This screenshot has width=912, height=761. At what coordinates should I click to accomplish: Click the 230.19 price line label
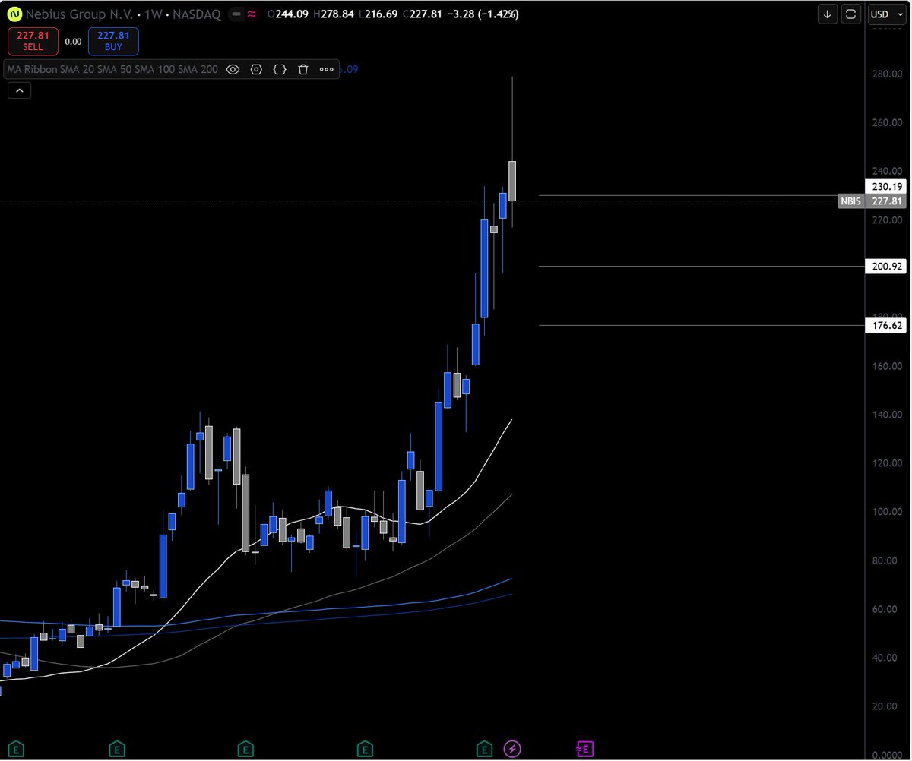point(887,186)
